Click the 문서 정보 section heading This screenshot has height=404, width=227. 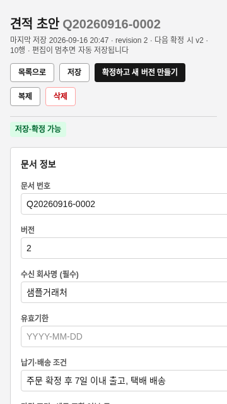click(38, 164)
